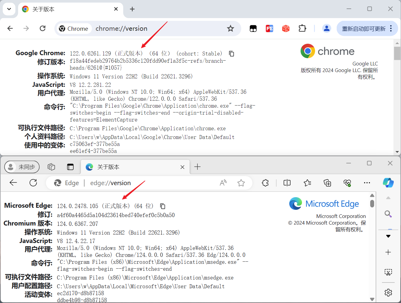The width and height of the screenshot is (401, 303).
Task: Copy Chrome version string icon
Action: click(x=232, y=54)
